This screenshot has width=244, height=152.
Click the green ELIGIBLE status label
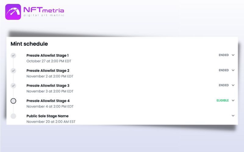click(x=223, y=100)
